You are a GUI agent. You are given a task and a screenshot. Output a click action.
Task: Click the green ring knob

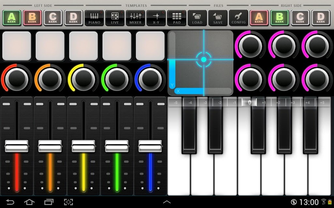117,79
